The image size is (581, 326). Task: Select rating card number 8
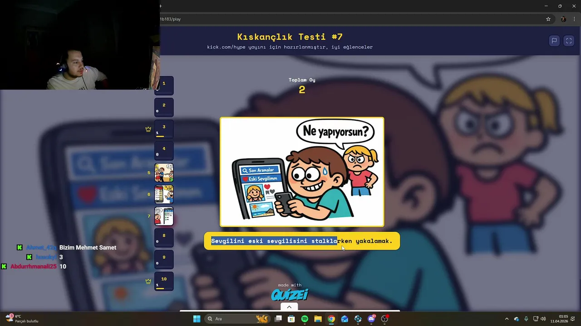pos(164,238)
